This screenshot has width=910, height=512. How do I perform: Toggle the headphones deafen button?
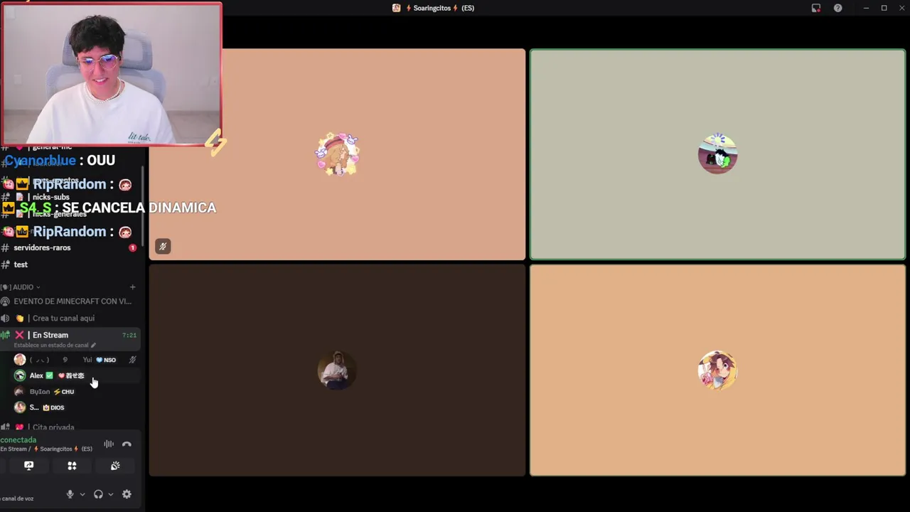pyautogui.click(x=98, y=494)
